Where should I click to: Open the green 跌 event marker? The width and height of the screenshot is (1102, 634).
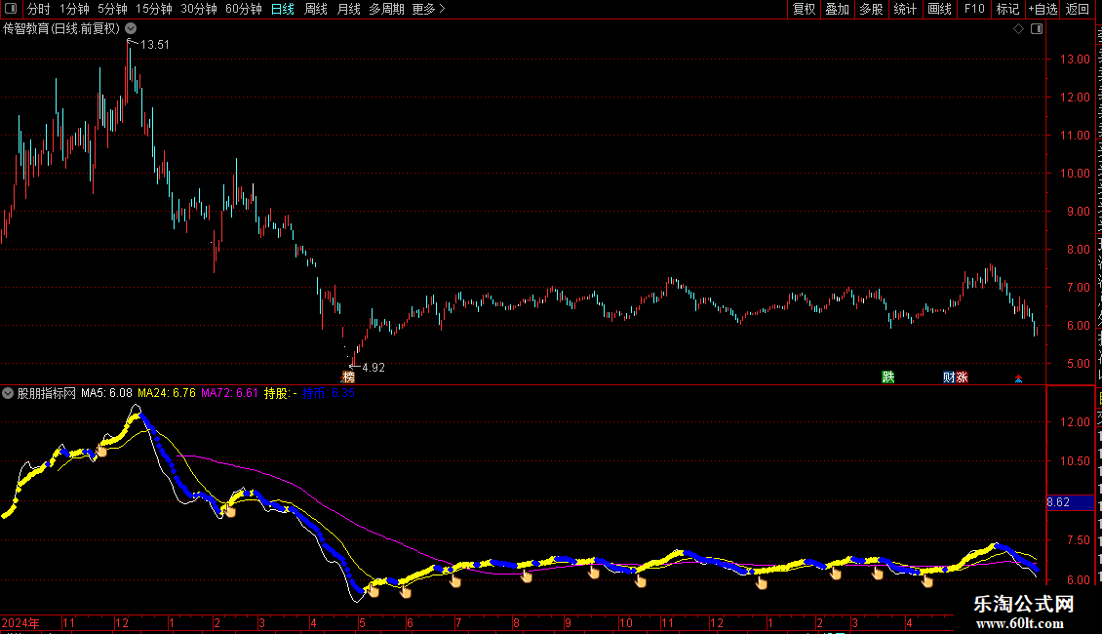click(888, 377)
